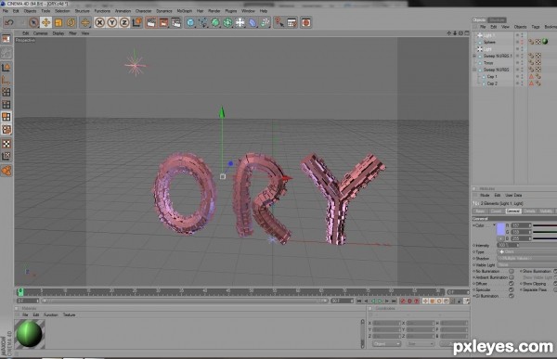Screen dimensions: 557x359
Task: Activate the Move tool
Action: coord(45,22)
